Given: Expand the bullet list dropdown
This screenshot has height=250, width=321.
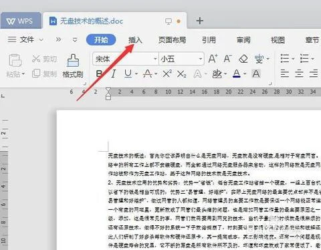Looking at the screenshot, I should (293, 59).
